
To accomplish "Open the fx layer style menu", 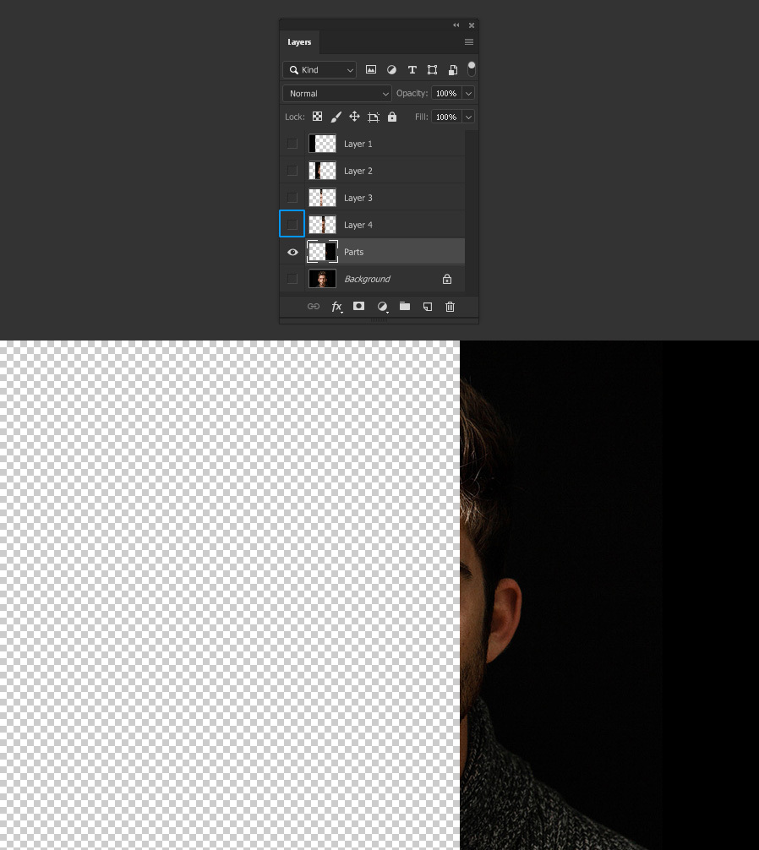I will coord(336,307).
